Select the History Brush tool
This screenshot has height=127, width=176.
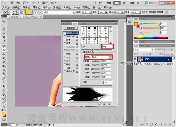point(4,58)
